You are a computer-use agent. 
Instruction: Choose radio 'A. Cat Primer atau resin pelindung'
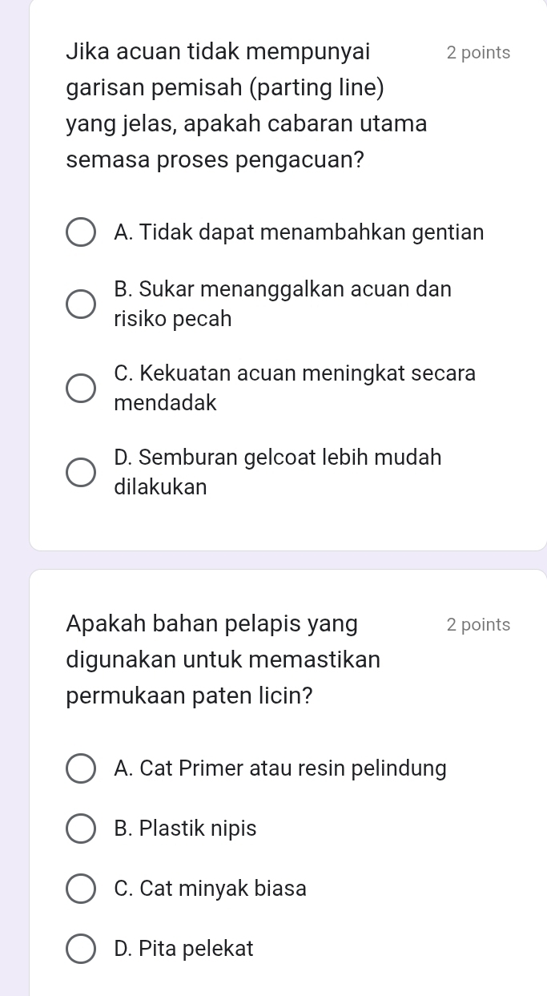point(80,769)
